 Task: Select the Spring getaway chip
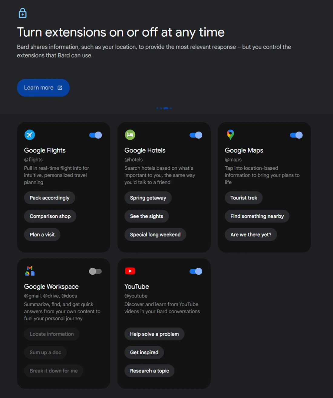click(148, 198)
